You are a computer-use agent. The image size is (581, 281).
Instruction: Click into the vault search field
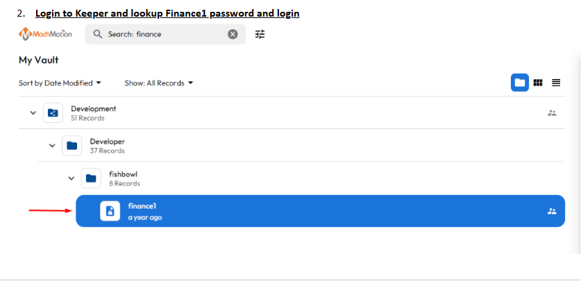click(x=163, y=34)
